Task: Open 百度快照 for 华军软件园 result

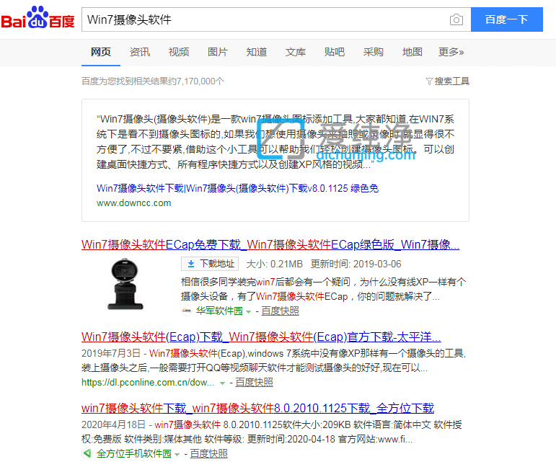Action: pos(280,311)
